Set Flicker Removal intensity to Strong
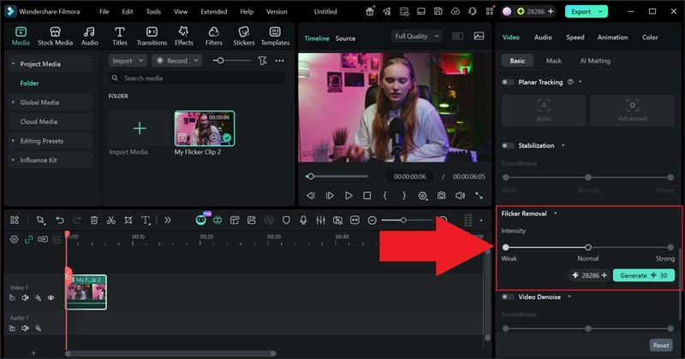The height and width of the screenshot is (359, 685). pyautogui.click(x=671, y=247)
